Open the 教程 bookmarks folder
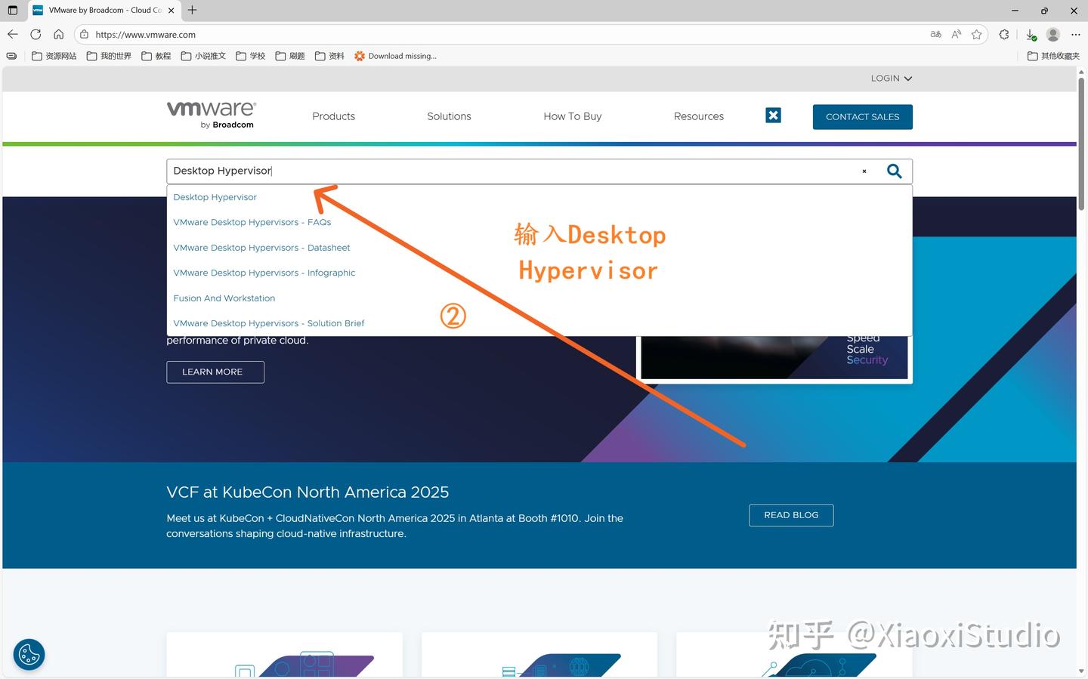This screenshot has width=1088, height=679. point(156,56)
